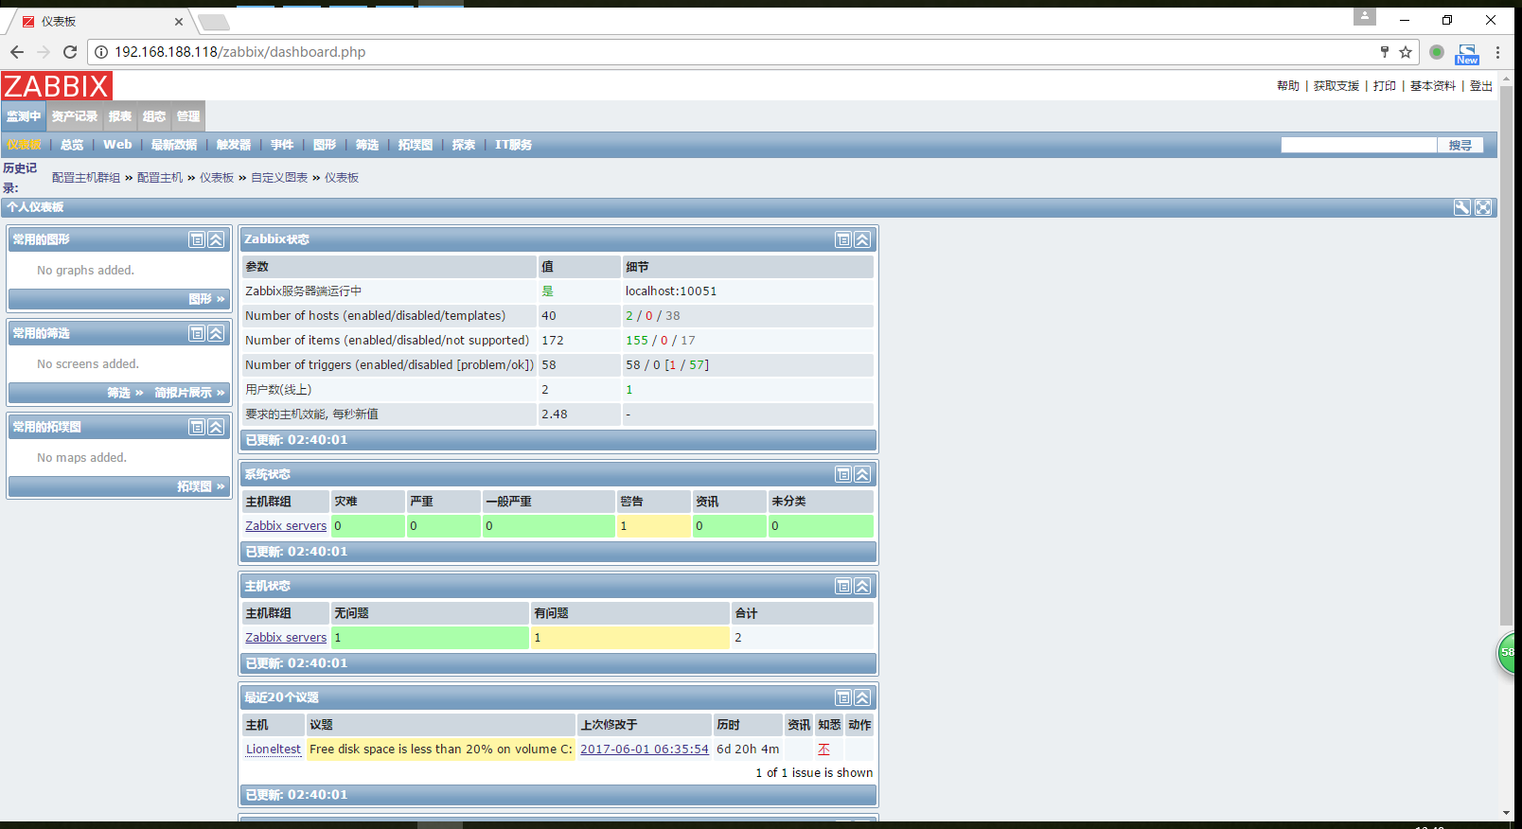
Task: Close the 仪表板 browser tab
Action: pyautogui.click(x=179, y=22)
